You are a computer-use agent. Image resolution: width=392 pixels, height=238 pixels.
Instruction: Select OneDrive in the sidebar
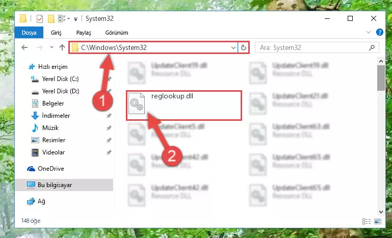(x=51, y=169)
